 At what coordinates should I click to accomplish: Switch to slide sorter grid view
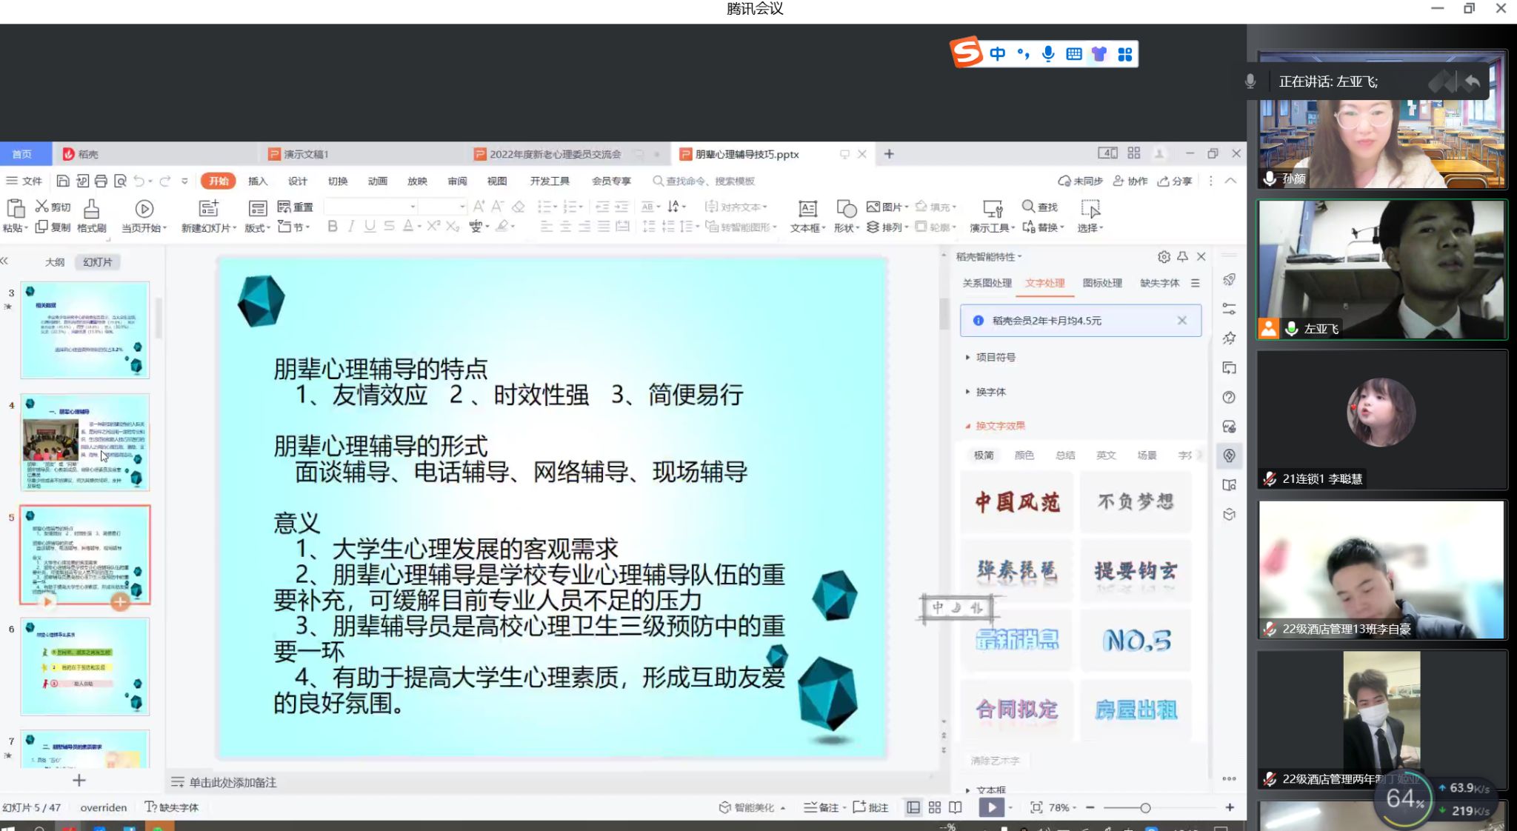point(935,807)
